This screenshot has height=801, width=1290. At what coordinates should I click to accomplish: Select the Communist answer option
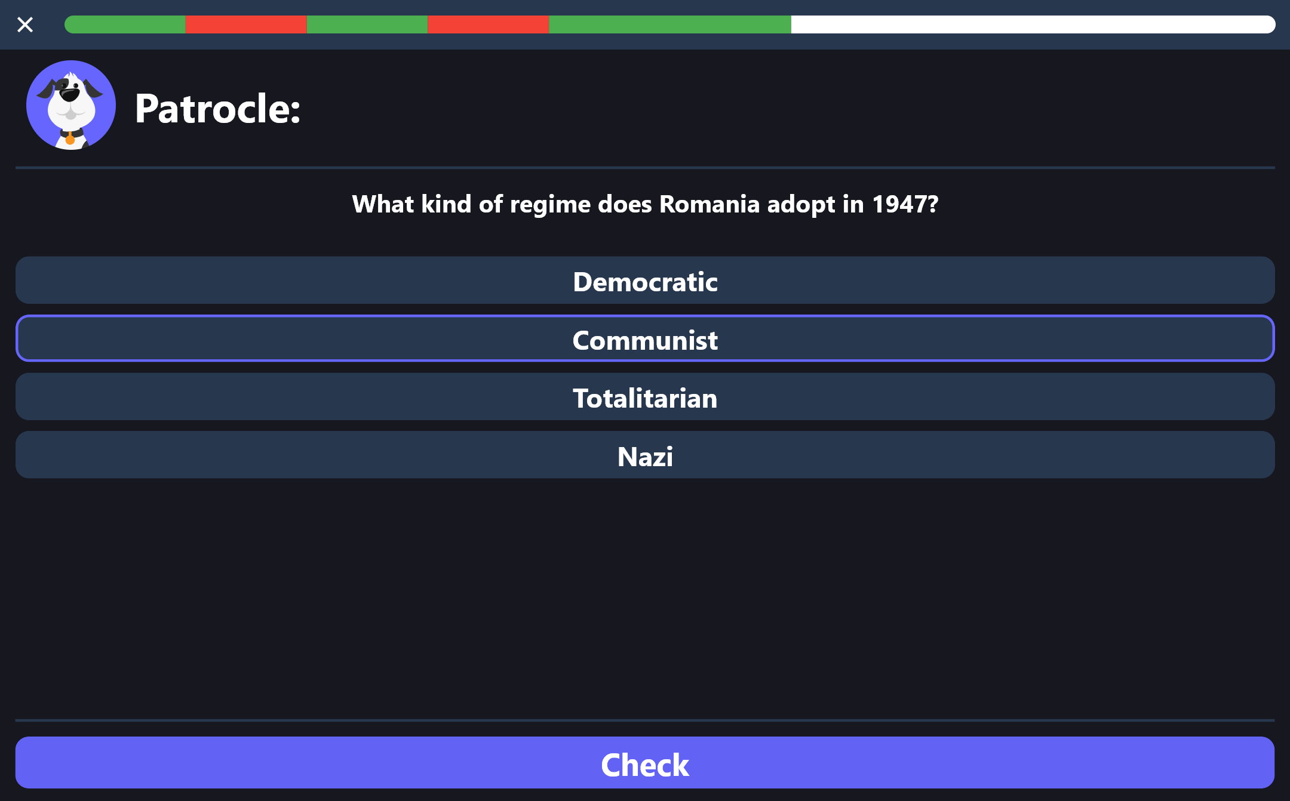coord(645,338)
